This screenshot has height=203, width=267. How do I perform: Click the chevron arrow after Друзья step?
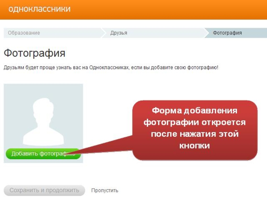[206, 33]
